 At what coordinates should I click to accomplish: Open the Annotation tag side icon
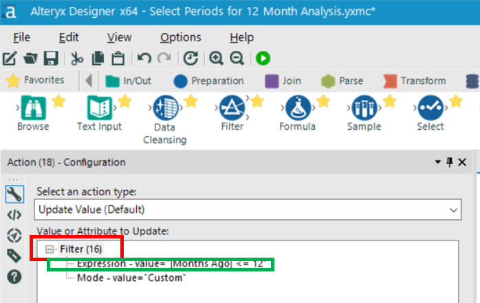tap(14, 256)
